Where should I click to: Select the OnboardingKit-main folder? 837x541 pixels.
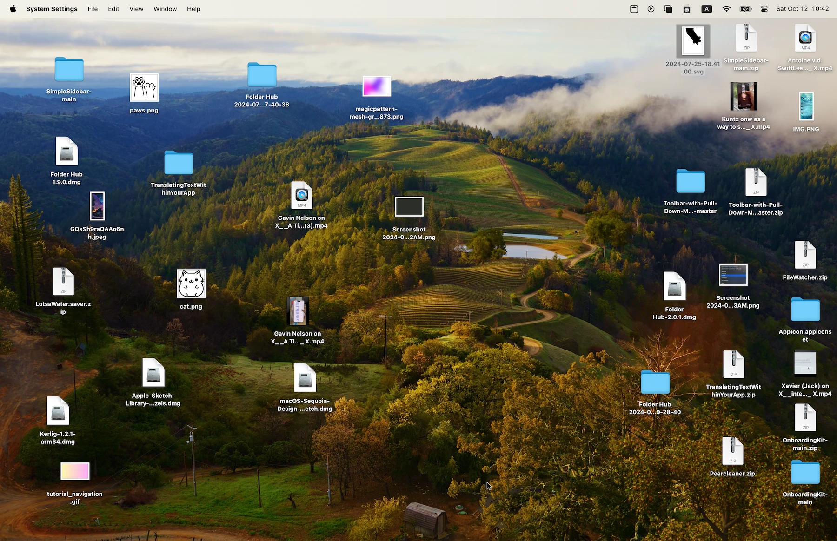pos(805,473)
